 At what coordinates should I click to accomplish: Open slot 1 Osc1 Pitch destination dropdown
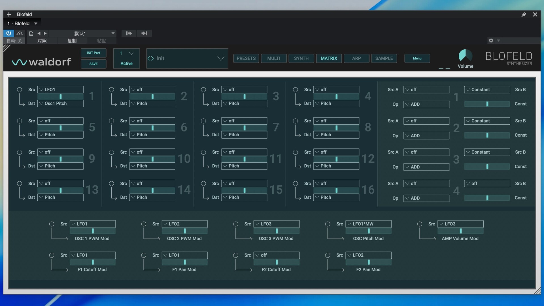point(60,103)
